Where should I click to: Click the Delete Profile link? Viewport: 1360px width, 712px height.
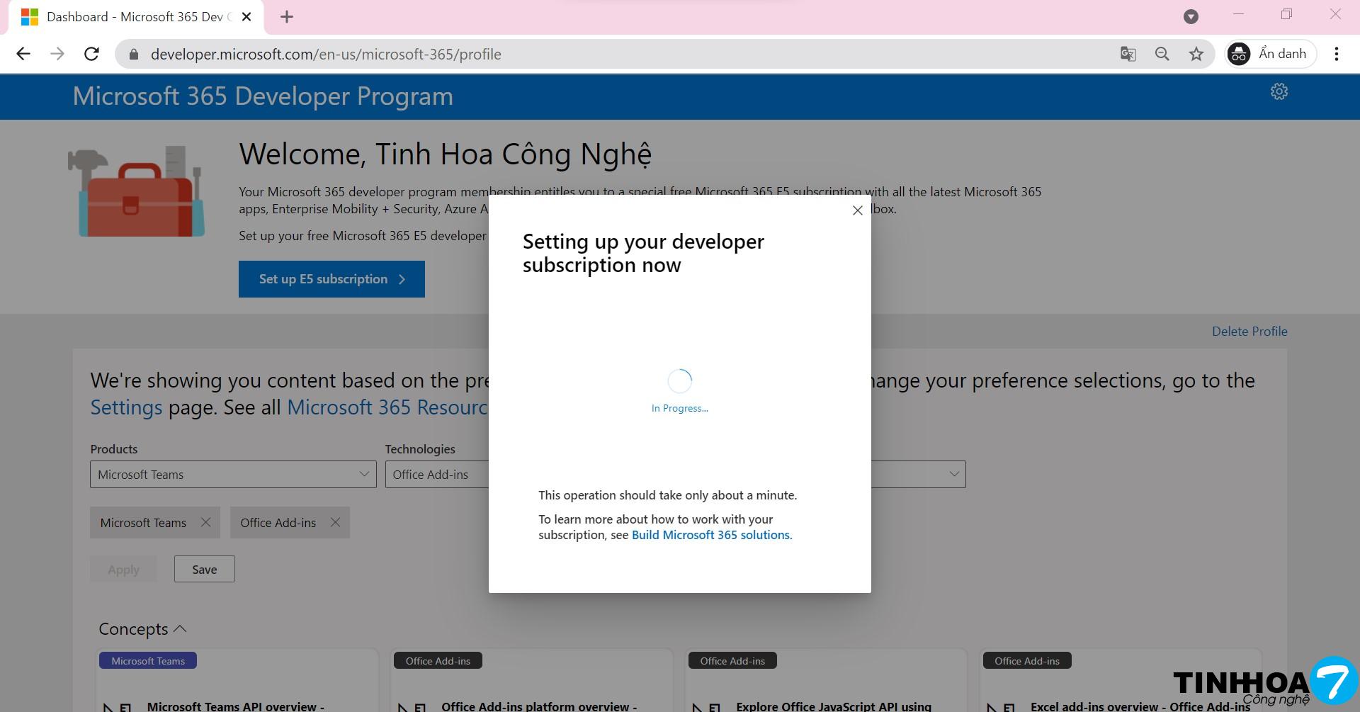pyautogui.click(x=1249, y=332)
